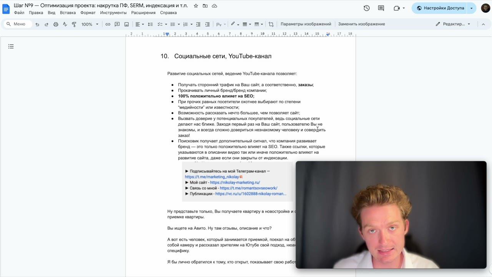This screenshot has height=277, width=492.
Task: Expand the Редактир... editing mode dropdown
Action: (x=453, y=24)
